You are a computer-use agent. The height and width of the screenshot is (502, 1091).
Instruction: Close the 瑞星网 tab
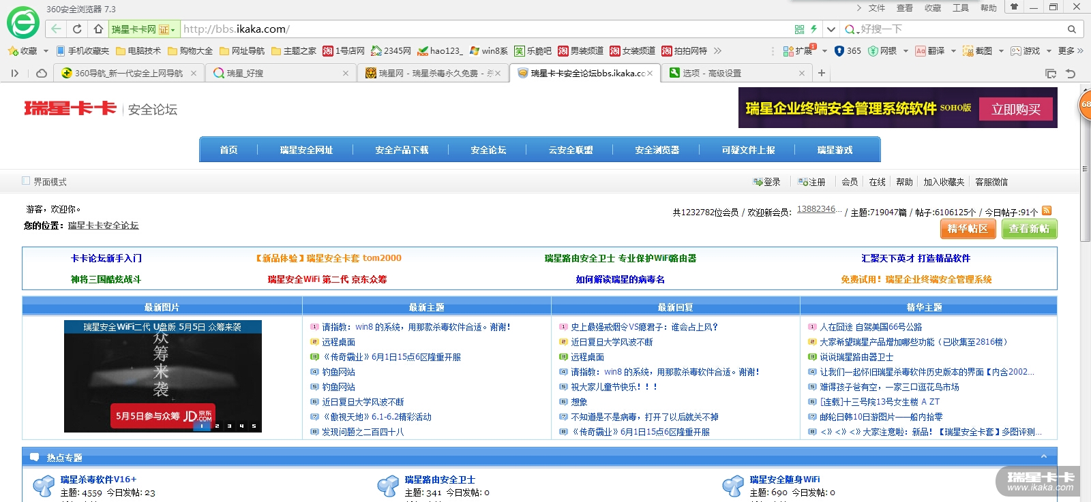coord(498,73)
